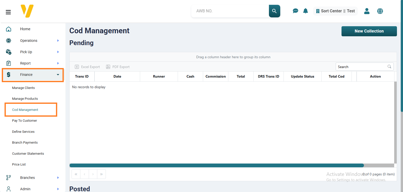This screenshot has width=403, height=192.
Task: Open the Price List page
Action: [19, 165]
